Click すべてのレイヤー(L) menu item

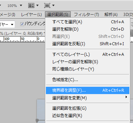pos(87,55)
